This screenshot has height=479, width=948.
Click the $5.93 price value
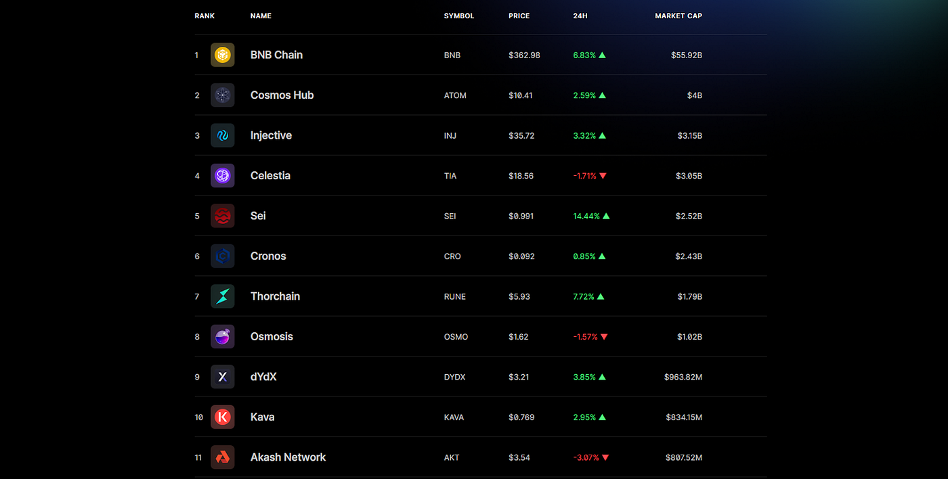[519, 296]
